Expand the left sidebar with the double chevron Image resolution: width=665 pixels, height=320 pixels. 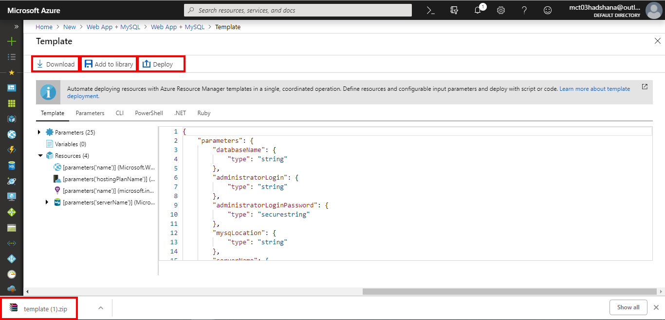(x=16, y=27)
